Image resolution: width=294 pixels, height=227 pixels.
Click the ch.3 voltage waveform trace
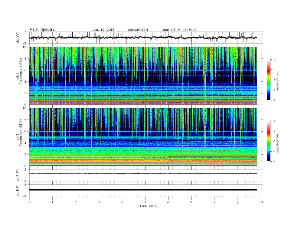click(x=143, y=174)
